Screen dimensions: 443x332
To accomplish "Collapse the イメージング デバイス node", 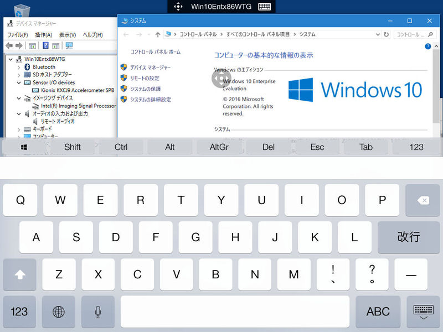I will 19,98.
